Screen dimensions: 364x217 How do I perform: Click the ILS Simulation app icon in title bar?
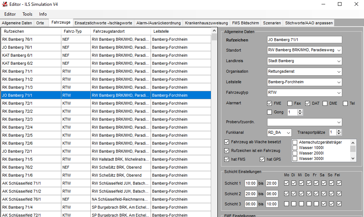click(x=4, y=4)
